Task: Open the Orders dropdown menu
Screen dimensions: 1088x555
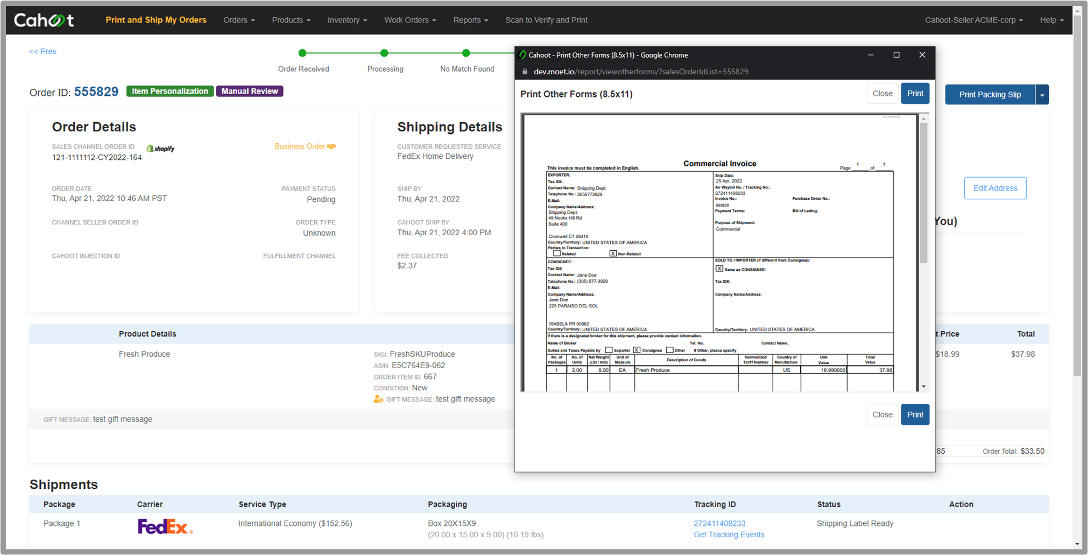Action: [239, 20]
